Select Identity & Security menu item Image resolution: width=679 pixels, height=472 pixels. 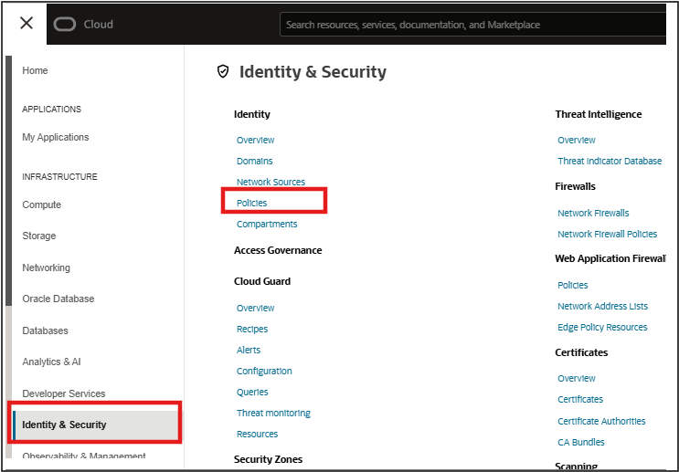64,425
